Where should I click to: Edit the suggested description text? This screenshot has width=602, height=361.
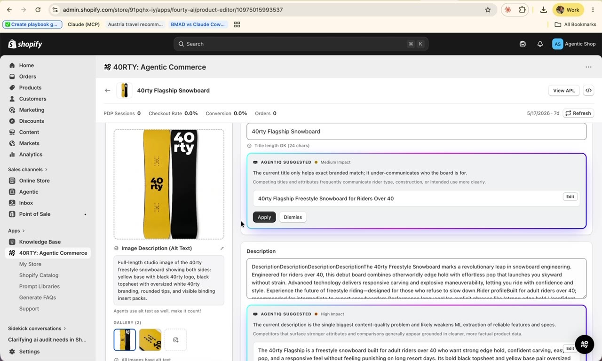pyautogui.click(x=570, y=348)
